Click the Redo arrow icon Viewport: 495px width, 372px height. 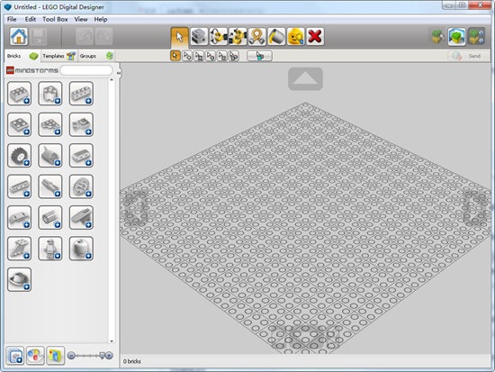103,36
